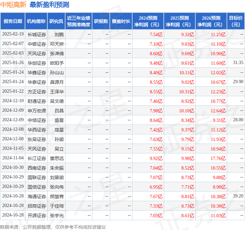Click the 10.31亿 2025 forecast value

click(186, 92)
